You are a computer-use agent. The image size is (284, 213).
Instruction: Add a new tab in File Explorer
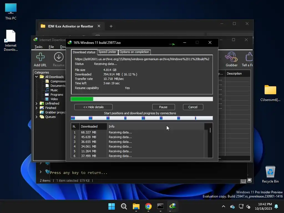pos(111,26)
